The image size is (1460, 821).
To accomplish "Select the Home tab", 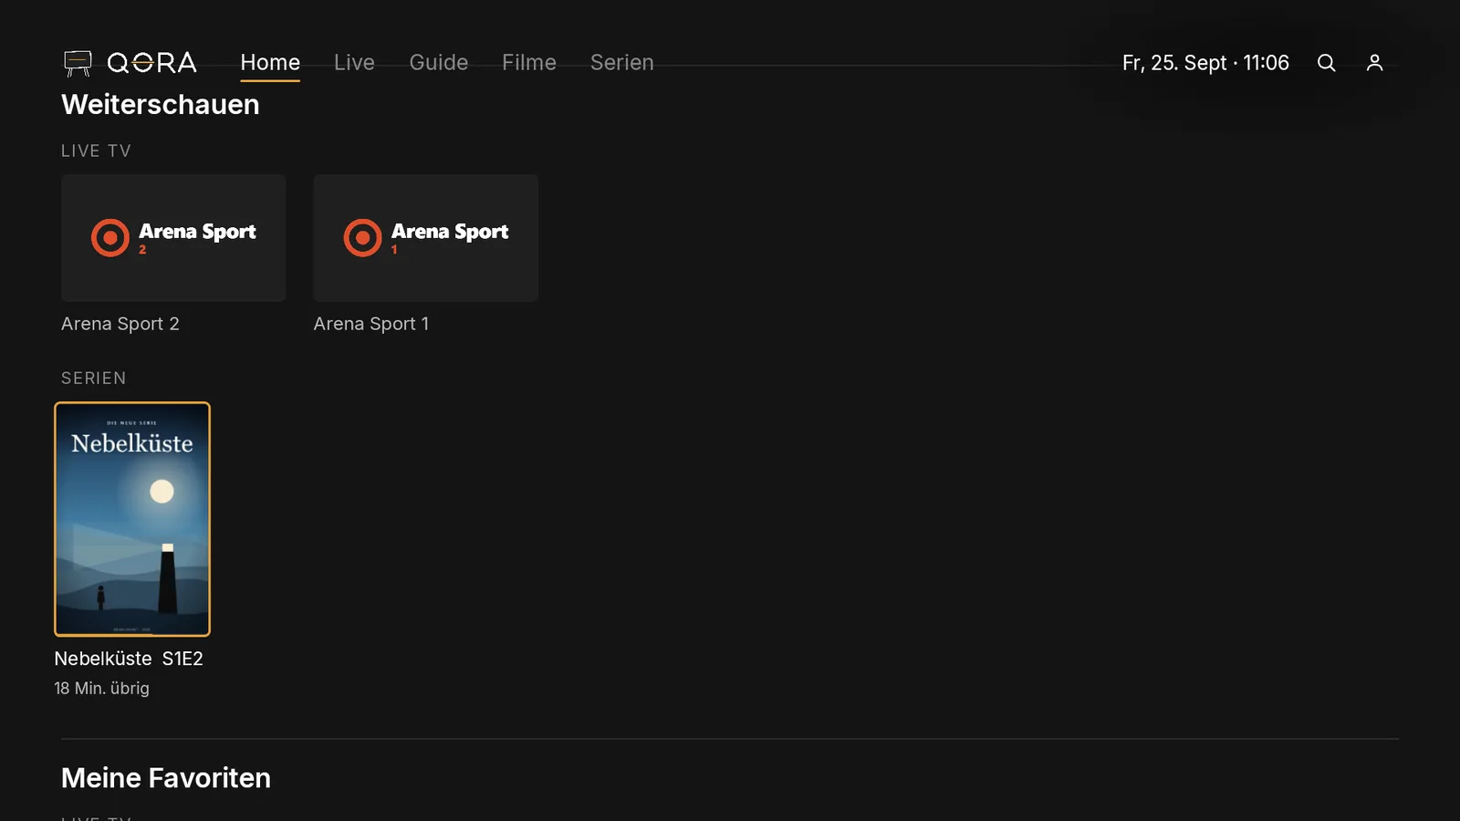I will click(270, 63).
